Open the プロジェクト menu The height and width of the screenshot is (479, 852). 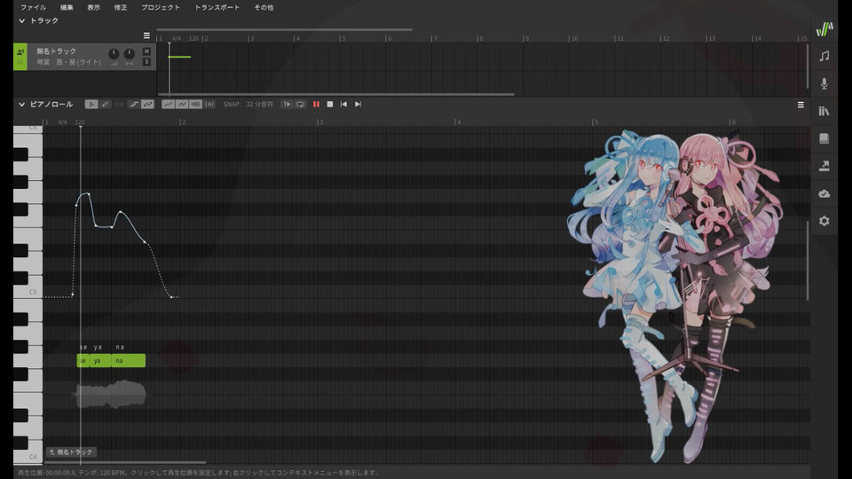(161, 8)
